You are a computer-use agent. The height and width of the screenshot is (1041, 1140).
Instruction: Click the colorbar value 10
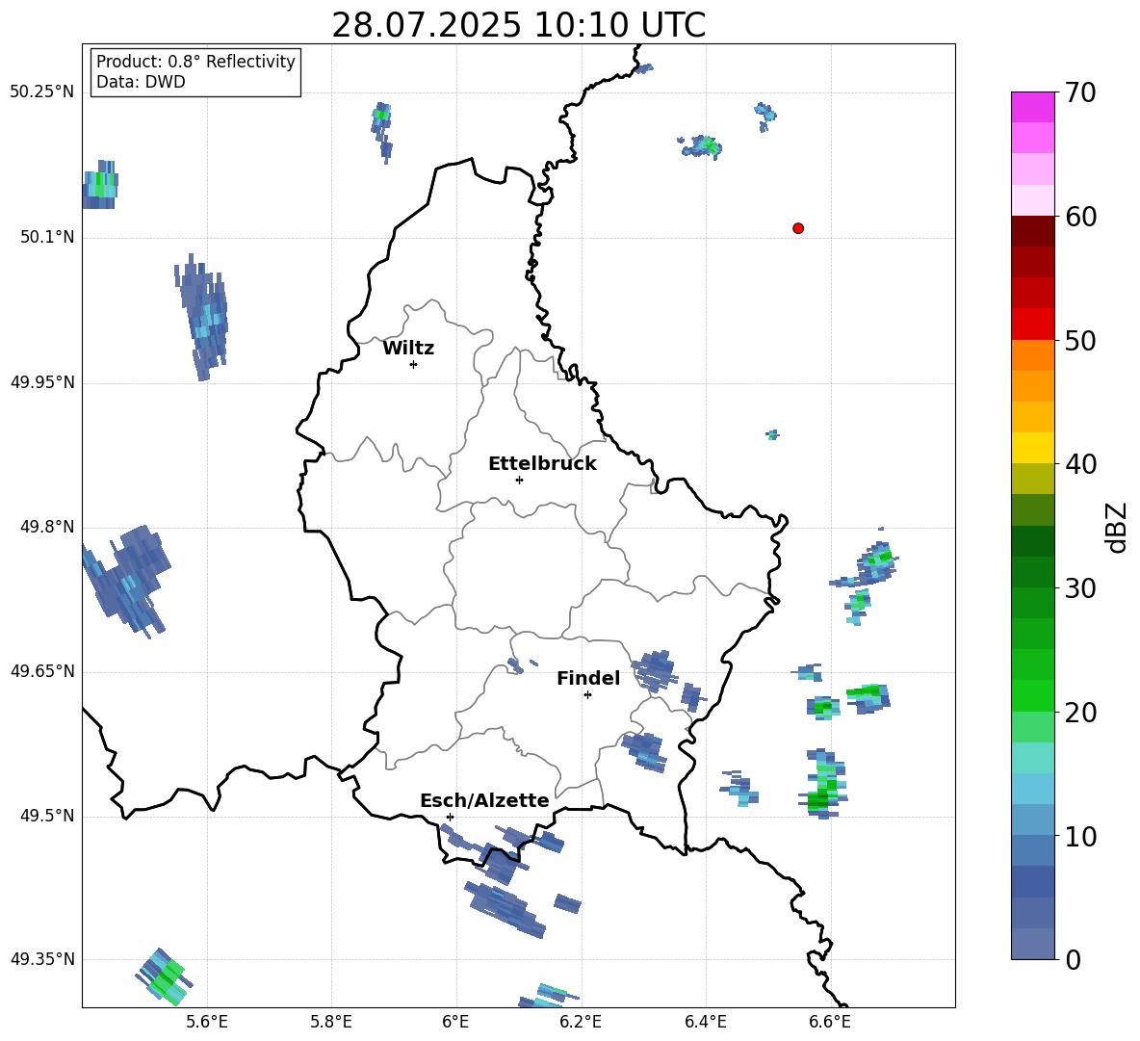(1080, 836)
